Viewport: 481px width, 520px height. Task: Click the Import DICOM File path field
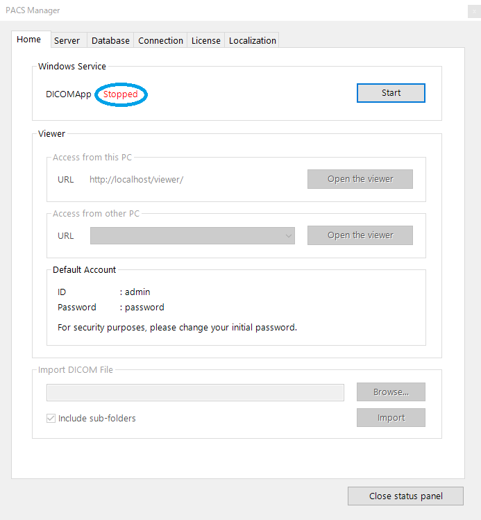(x=195, y=393)
